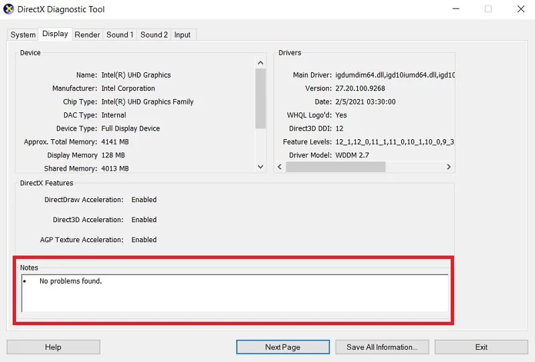This screenshot has width=535, height=362.
Task: Click the manufacturer value 'Intel Corporation'
Action: click(128, 88)
